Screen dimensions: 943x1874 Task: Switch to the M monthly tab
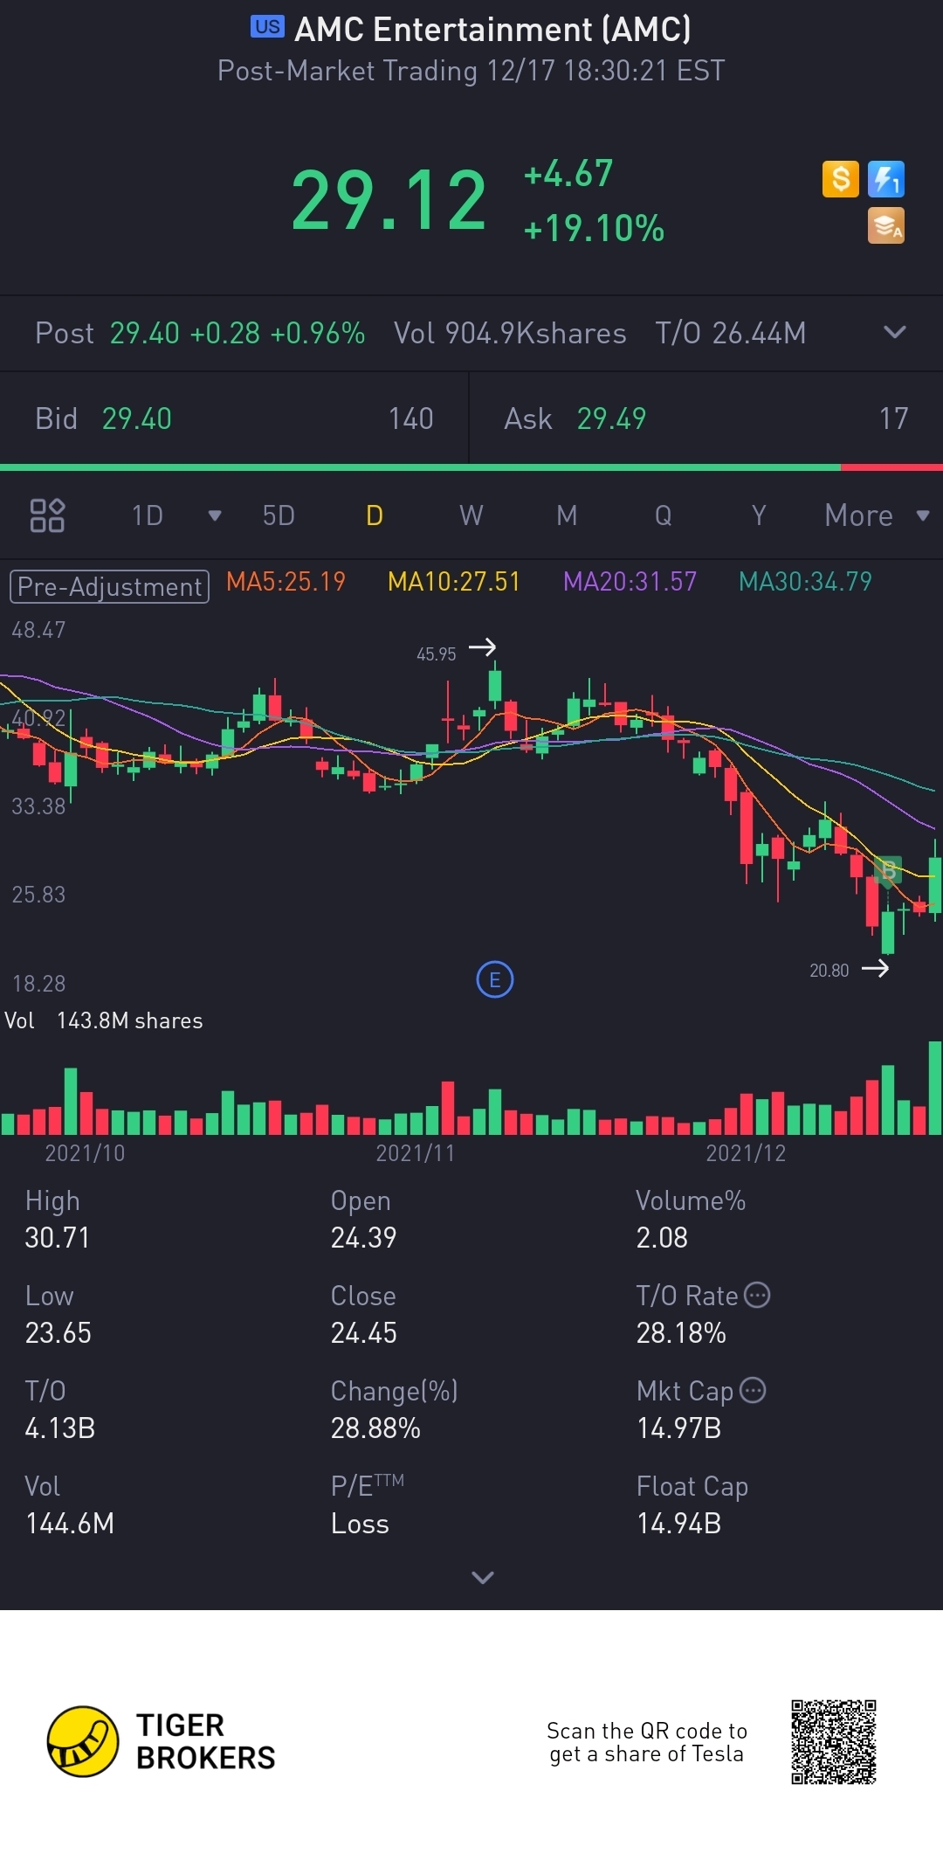[567, 515]
